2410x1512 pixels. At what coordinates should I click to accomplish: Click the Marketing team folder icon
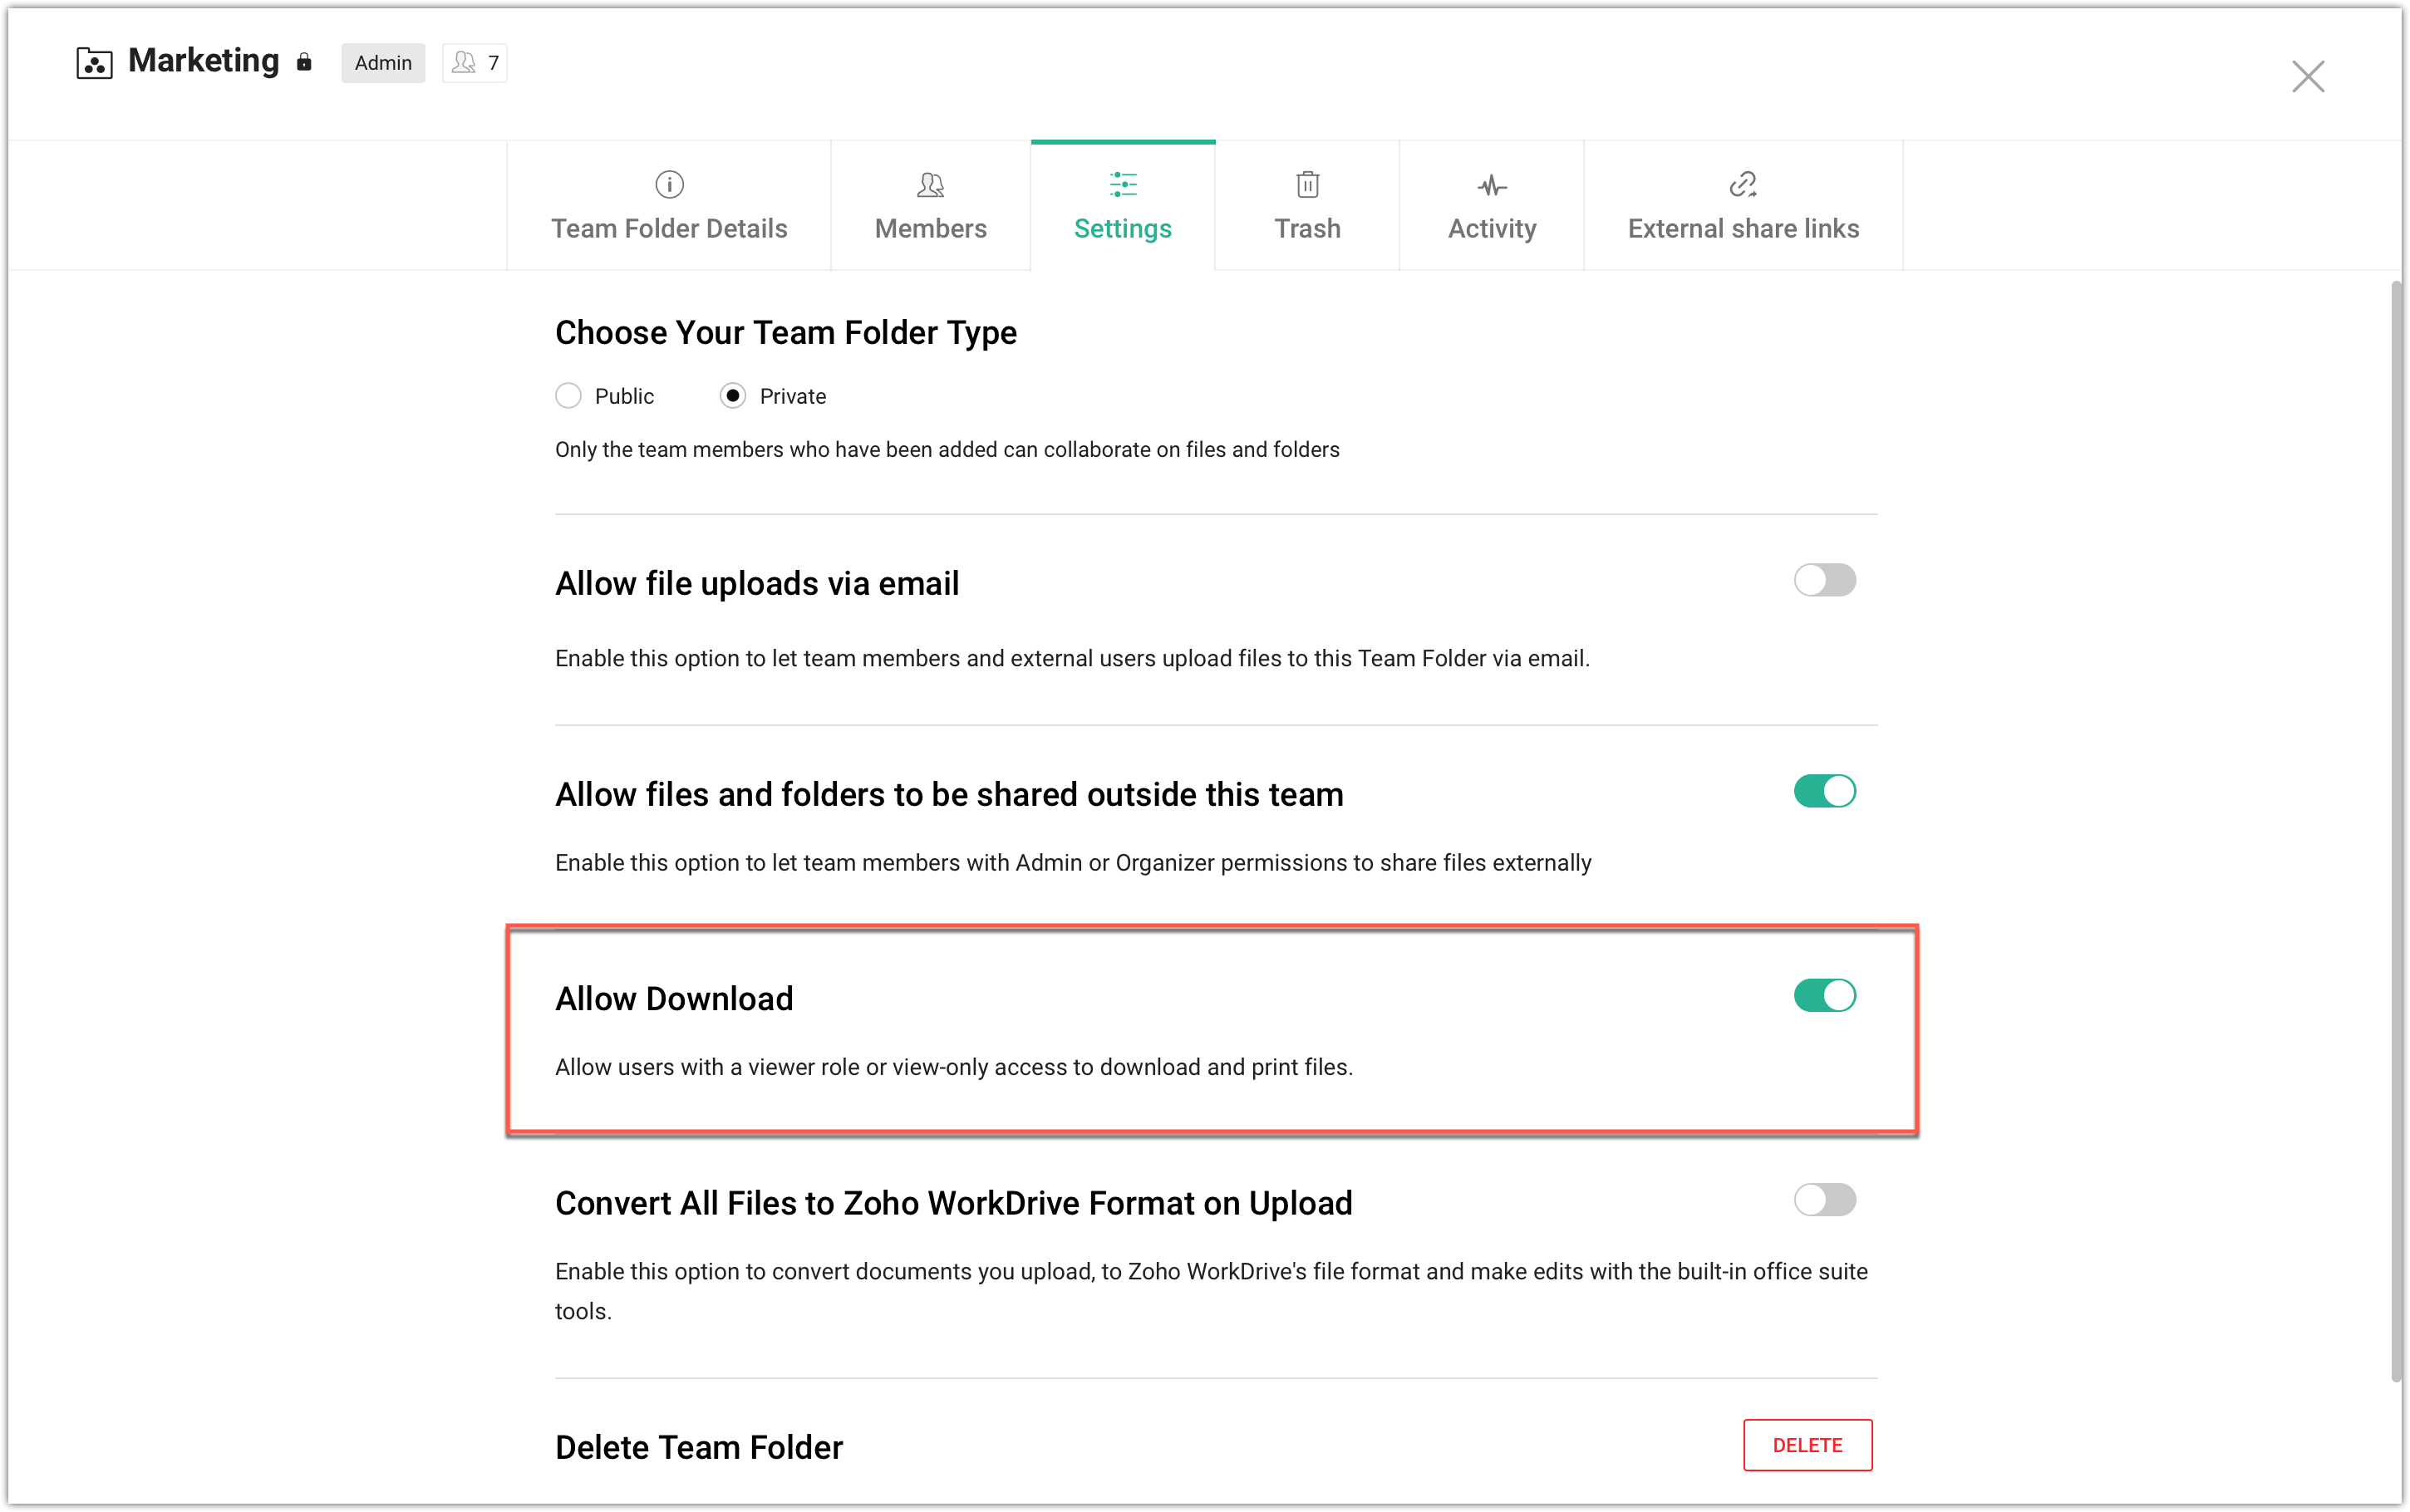(94, 63)
